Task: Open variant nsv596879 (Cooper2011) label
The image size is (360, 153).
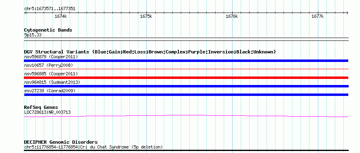Action: (x=51, y=57)
